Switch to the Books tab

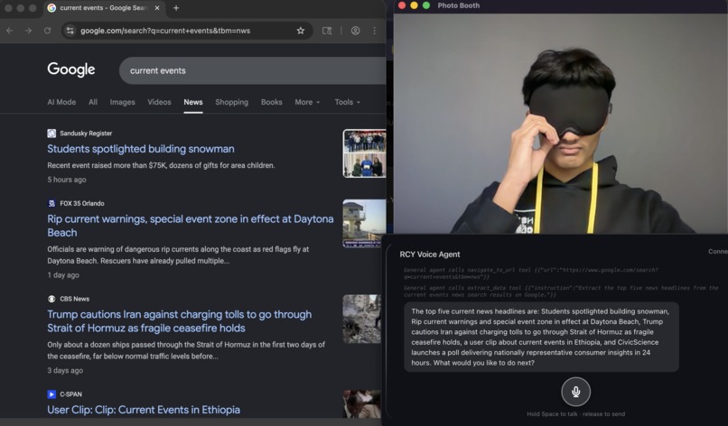point(272,102)
